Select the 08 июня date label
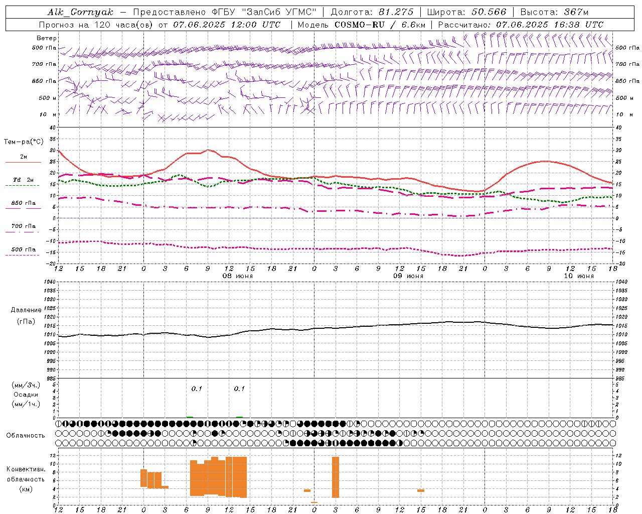Viewport: 642px width, 514px height. click(x=238, y=276)
